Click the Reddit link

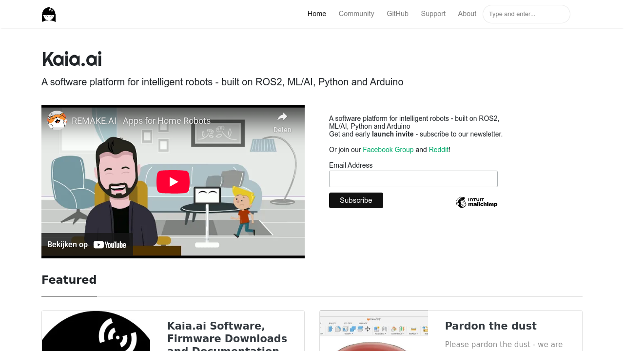click(x=438, y=150)
